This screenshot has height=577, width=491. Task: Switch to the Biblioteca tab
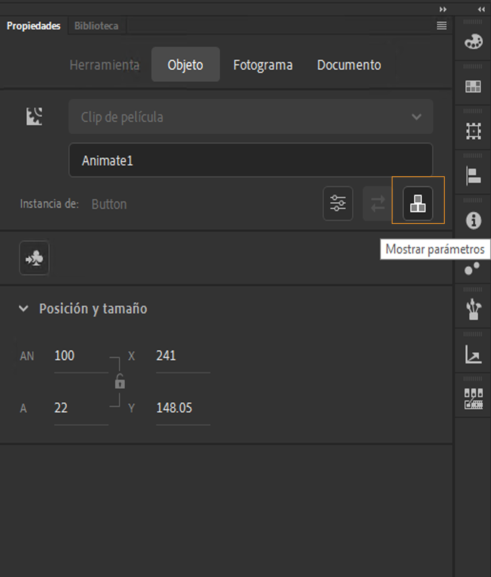pyautogui.click(x=97, y=26)
